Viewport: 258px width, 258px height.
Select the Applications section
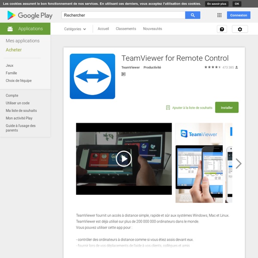[25, 29]
